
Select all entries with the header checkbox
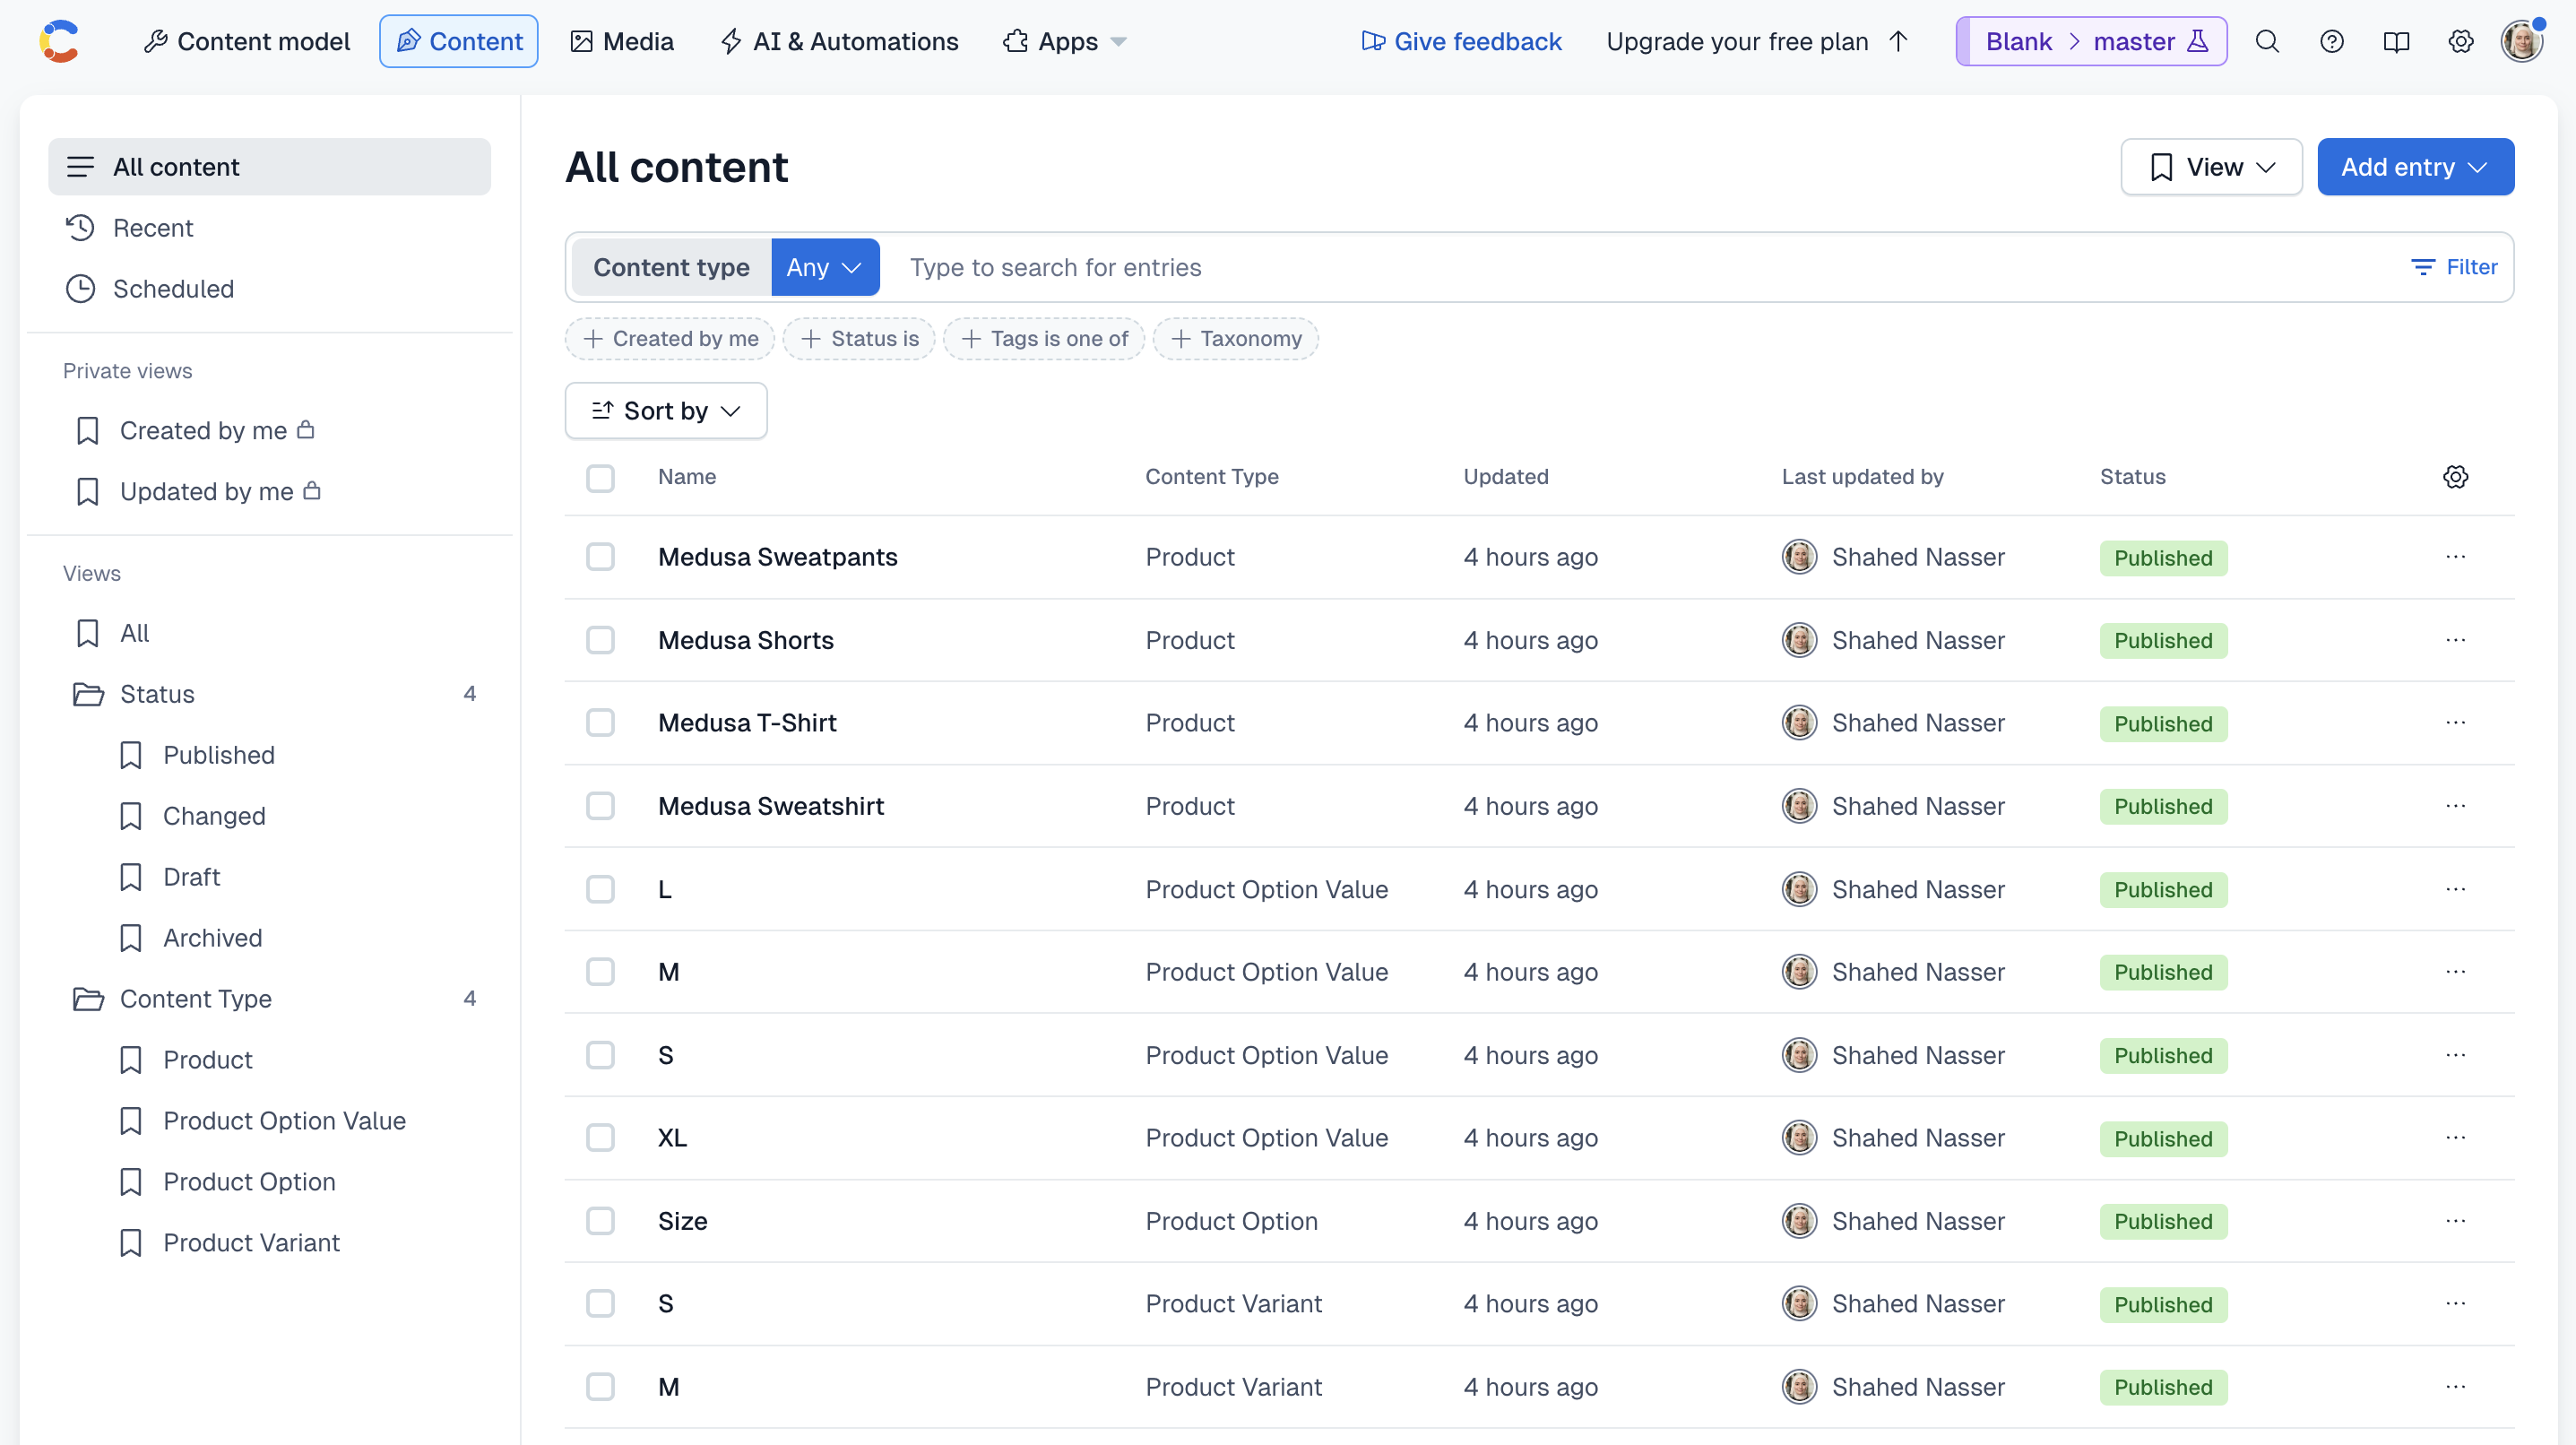(601, 478)
